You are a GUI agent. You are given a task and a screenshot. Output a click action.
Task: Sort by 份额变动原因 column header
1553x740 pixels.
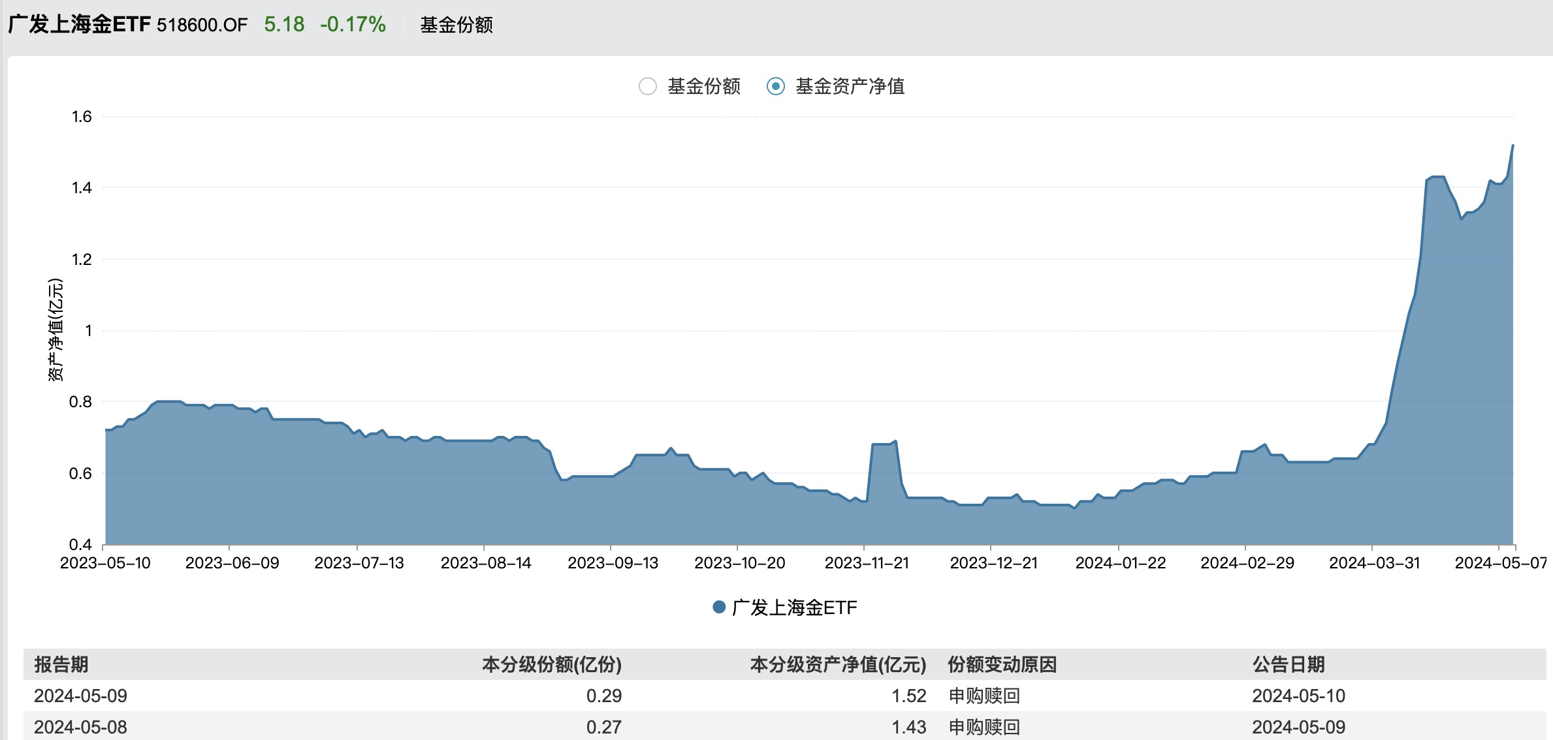1002,664
